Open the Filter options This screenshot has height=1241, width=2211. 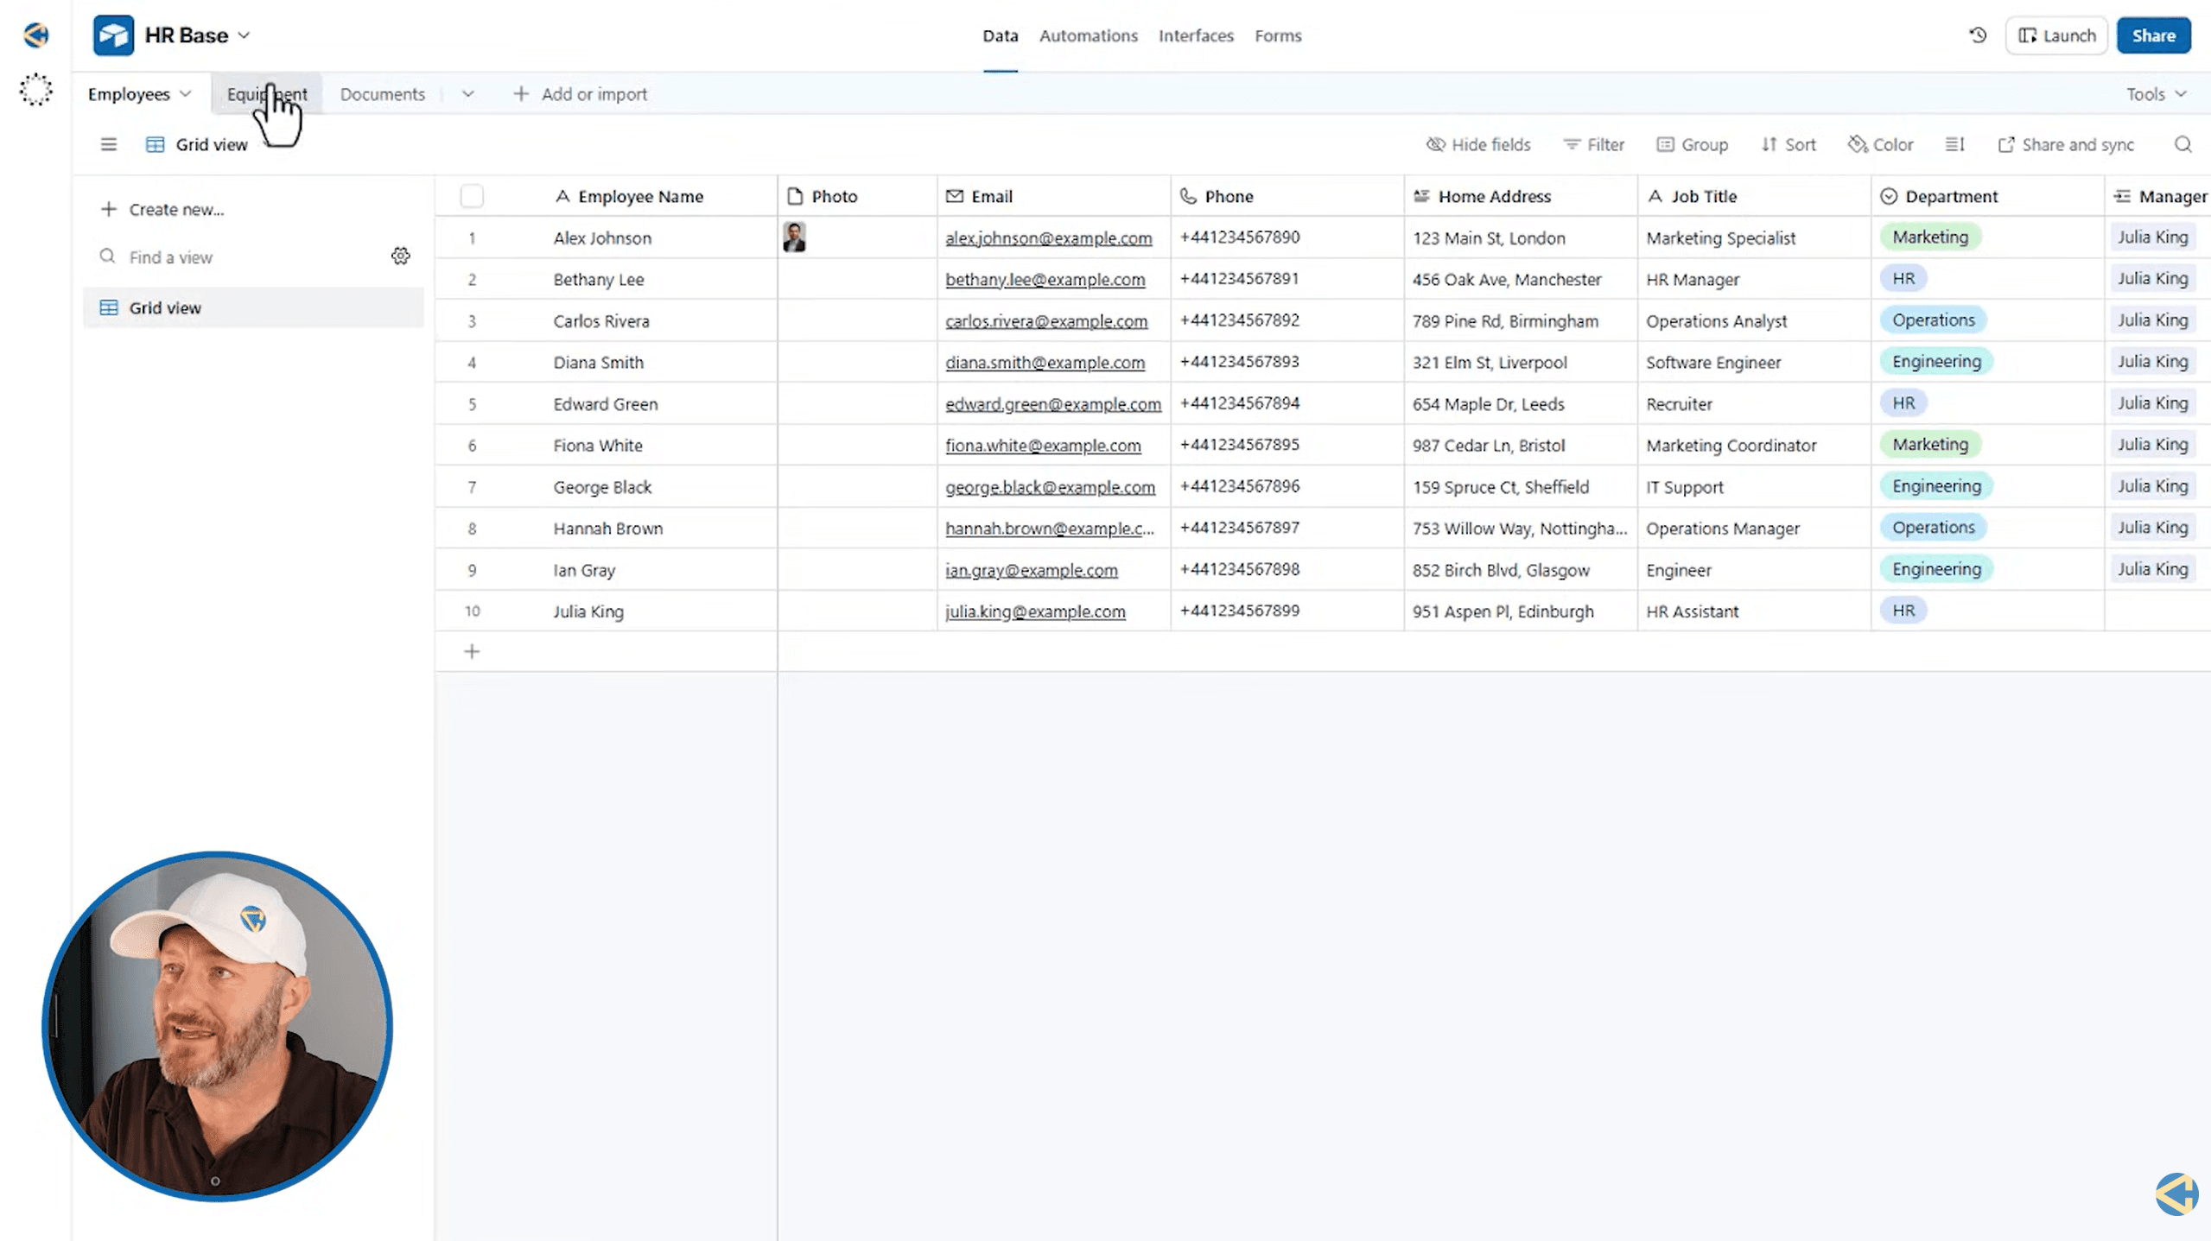click(x=1594, y=144)
